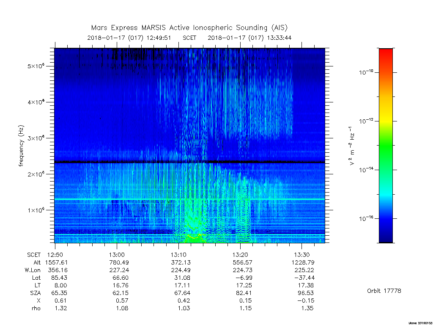This screenshot has width=433, height=325.
Task: Select the 12:50 time tick label
Action: coord(55,254)
